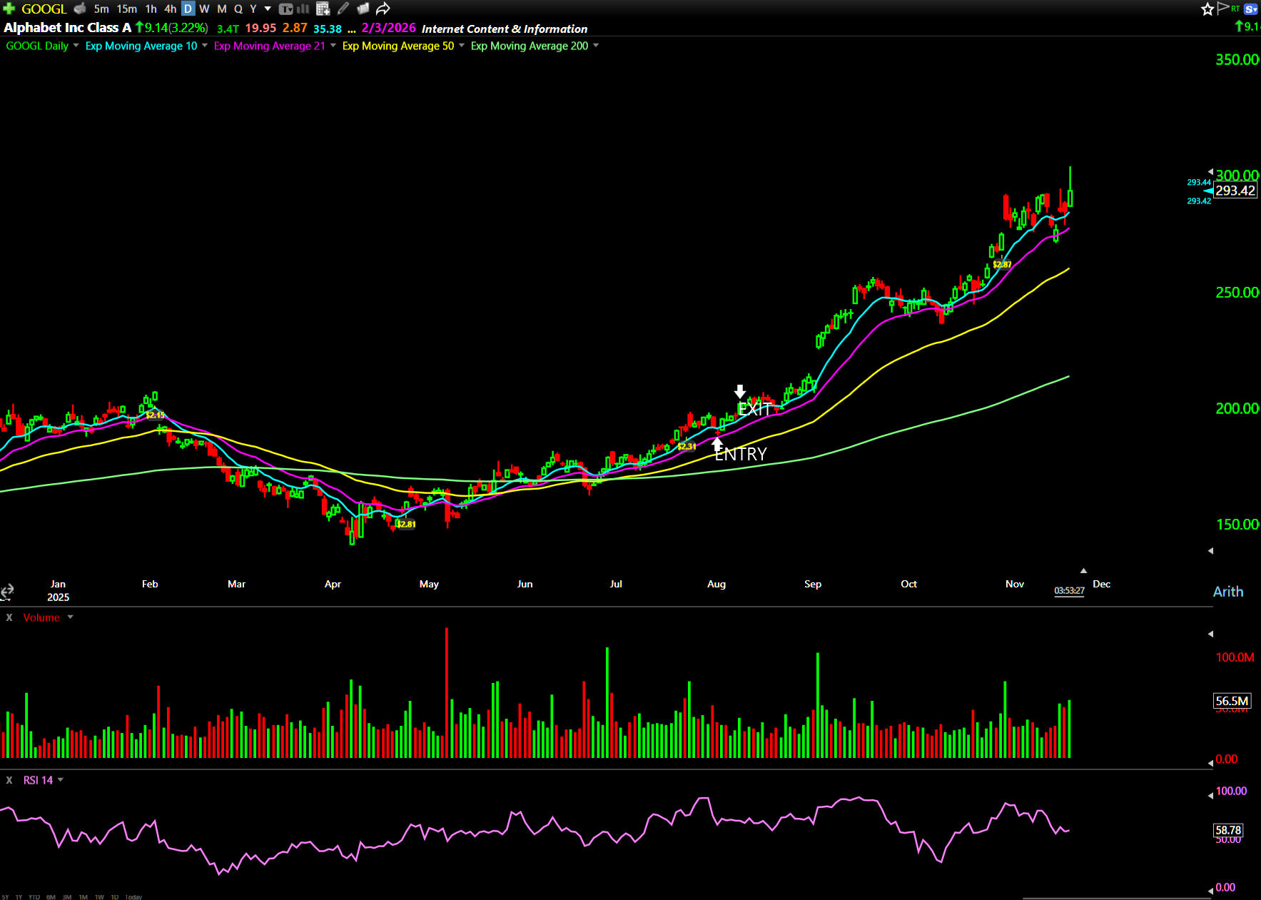Screen dimensions: 1261x900
Task: Expand Exp Moving Average 10 dropdown
Action: point(205,46)
